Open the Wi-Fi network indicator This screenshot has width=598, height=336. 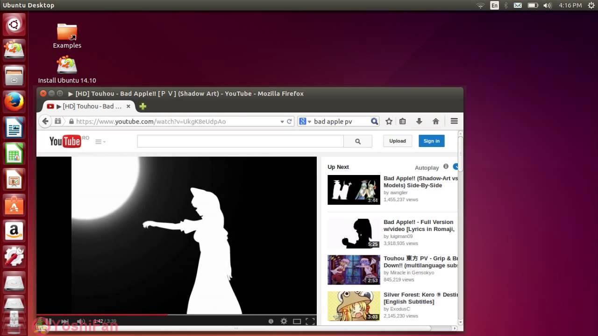(480, 5)
